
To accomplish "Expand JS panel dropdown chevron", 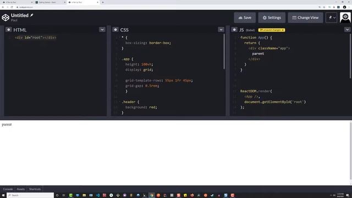I will click(347, 29).
